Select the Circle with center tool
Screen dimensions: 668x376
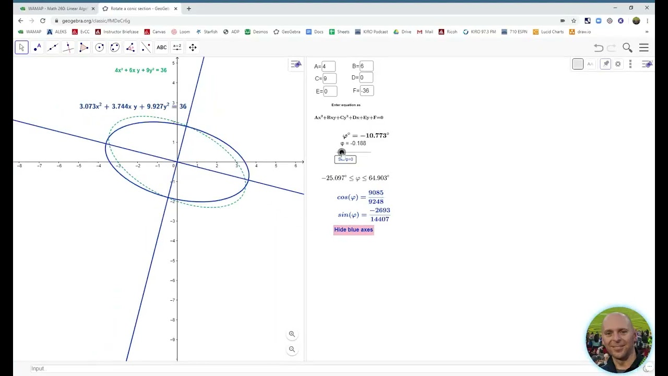click(x=99, y=48)
